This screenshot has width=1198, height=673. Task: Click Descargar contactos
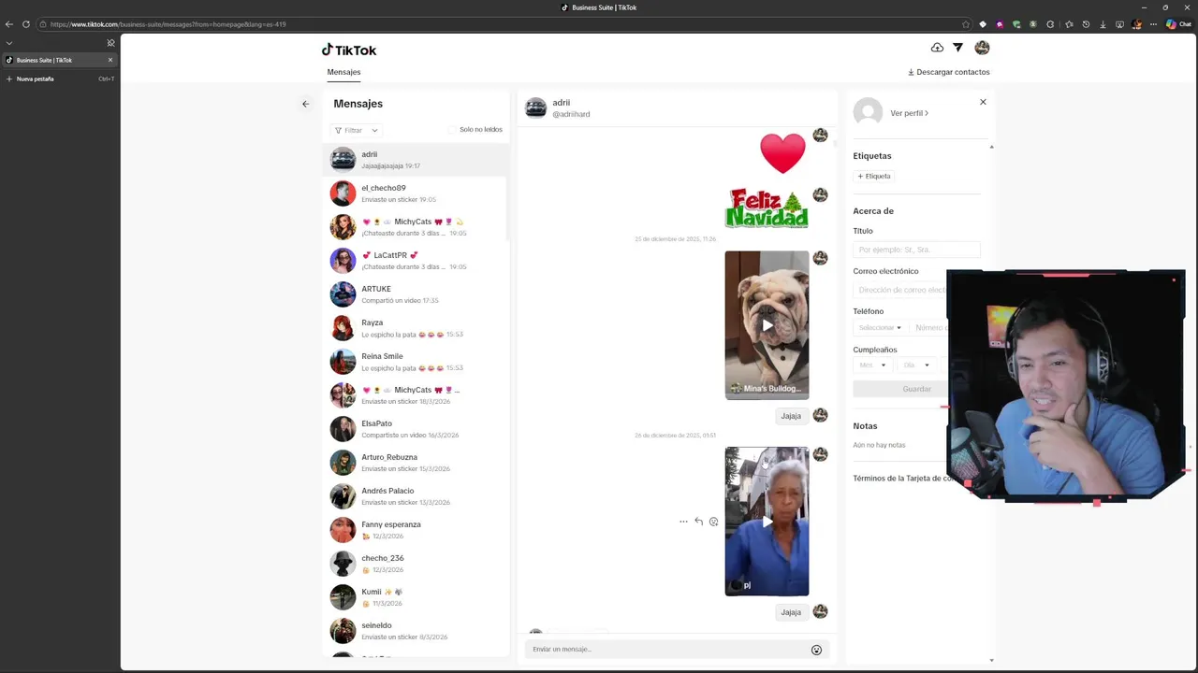[948, 72]
